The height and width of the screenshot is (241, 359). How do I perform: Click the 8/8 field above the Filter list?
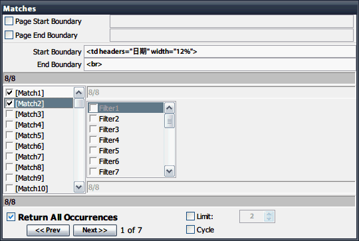click(221, 92)
